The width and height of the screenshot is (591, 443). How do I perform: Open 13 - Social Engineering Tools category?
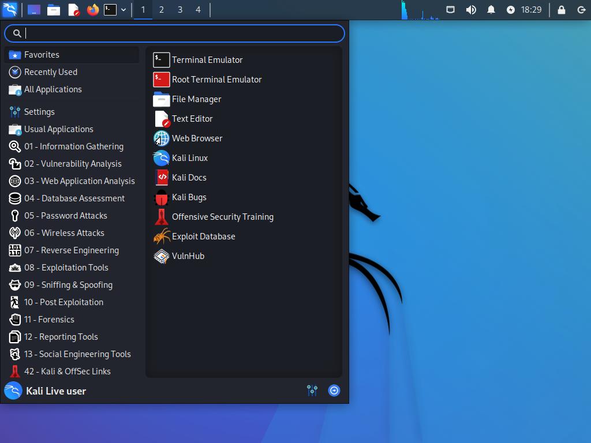[x=72, y=355]
